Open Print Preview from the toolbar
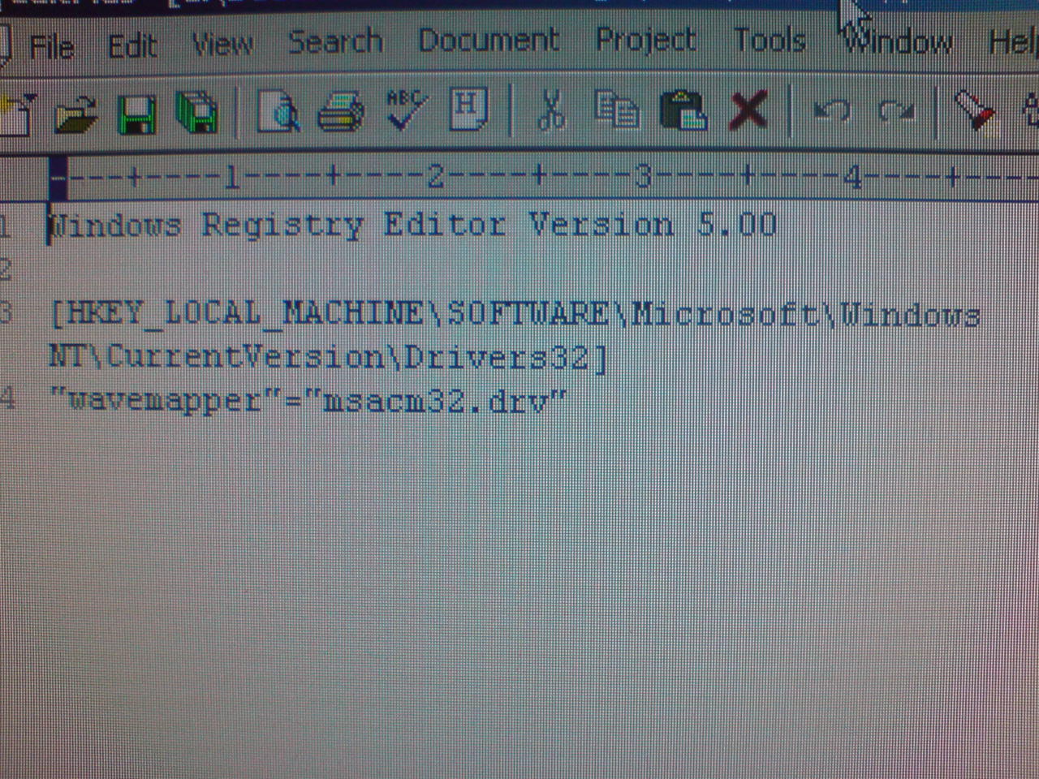 (x=278, y=111)
